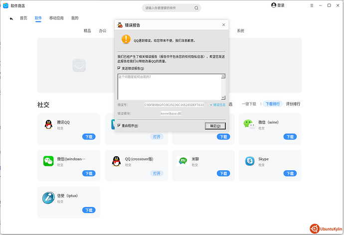Click the Skype app name
The width and height of the screenshot is (344, 235).
(x=264, y=159)
